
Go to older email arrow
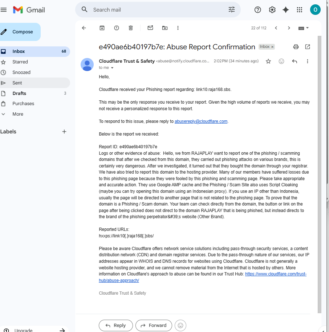click(x=289, y=28)
